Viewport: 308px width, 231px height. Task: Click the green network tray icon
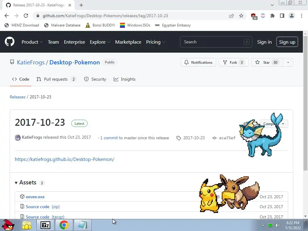pos(270,225)
